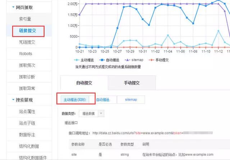Open the Robots sidebar item

(26, 54)
